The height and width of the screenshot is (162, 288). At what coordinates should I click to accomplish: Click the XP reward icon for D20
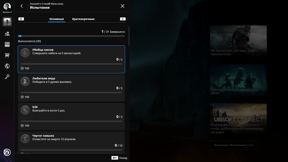click(22, 126)
